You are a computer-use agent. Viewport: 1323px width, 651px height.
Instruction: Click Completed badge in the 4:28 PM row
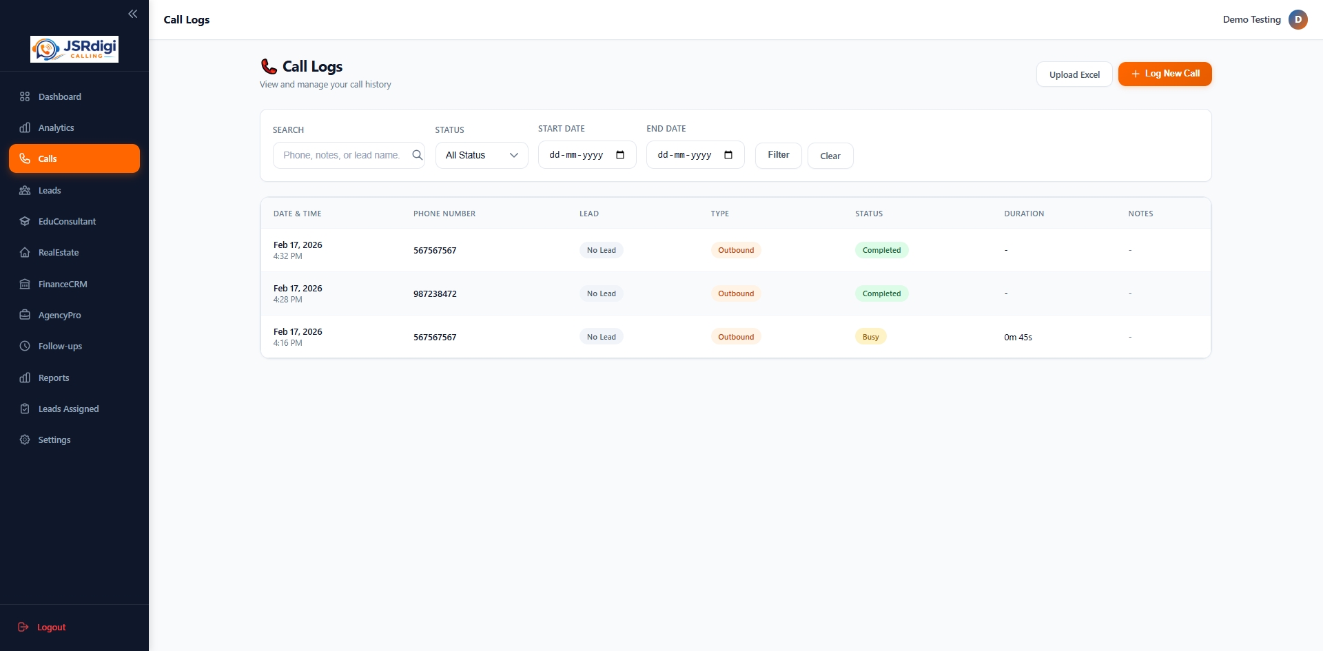click(x=881, y=293)
